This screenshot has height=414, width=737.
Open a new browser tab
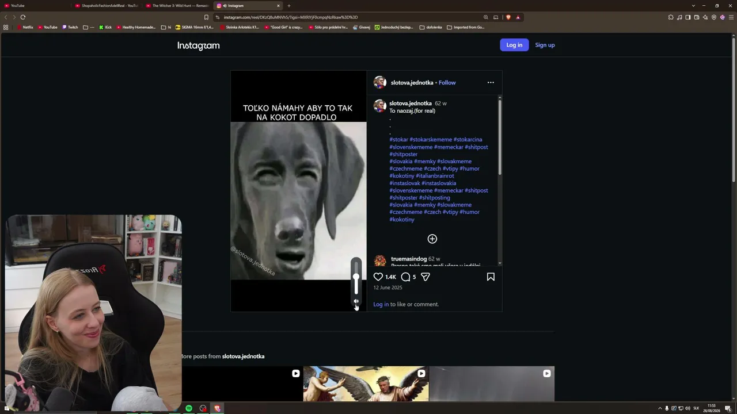click(x=289, y=6)
